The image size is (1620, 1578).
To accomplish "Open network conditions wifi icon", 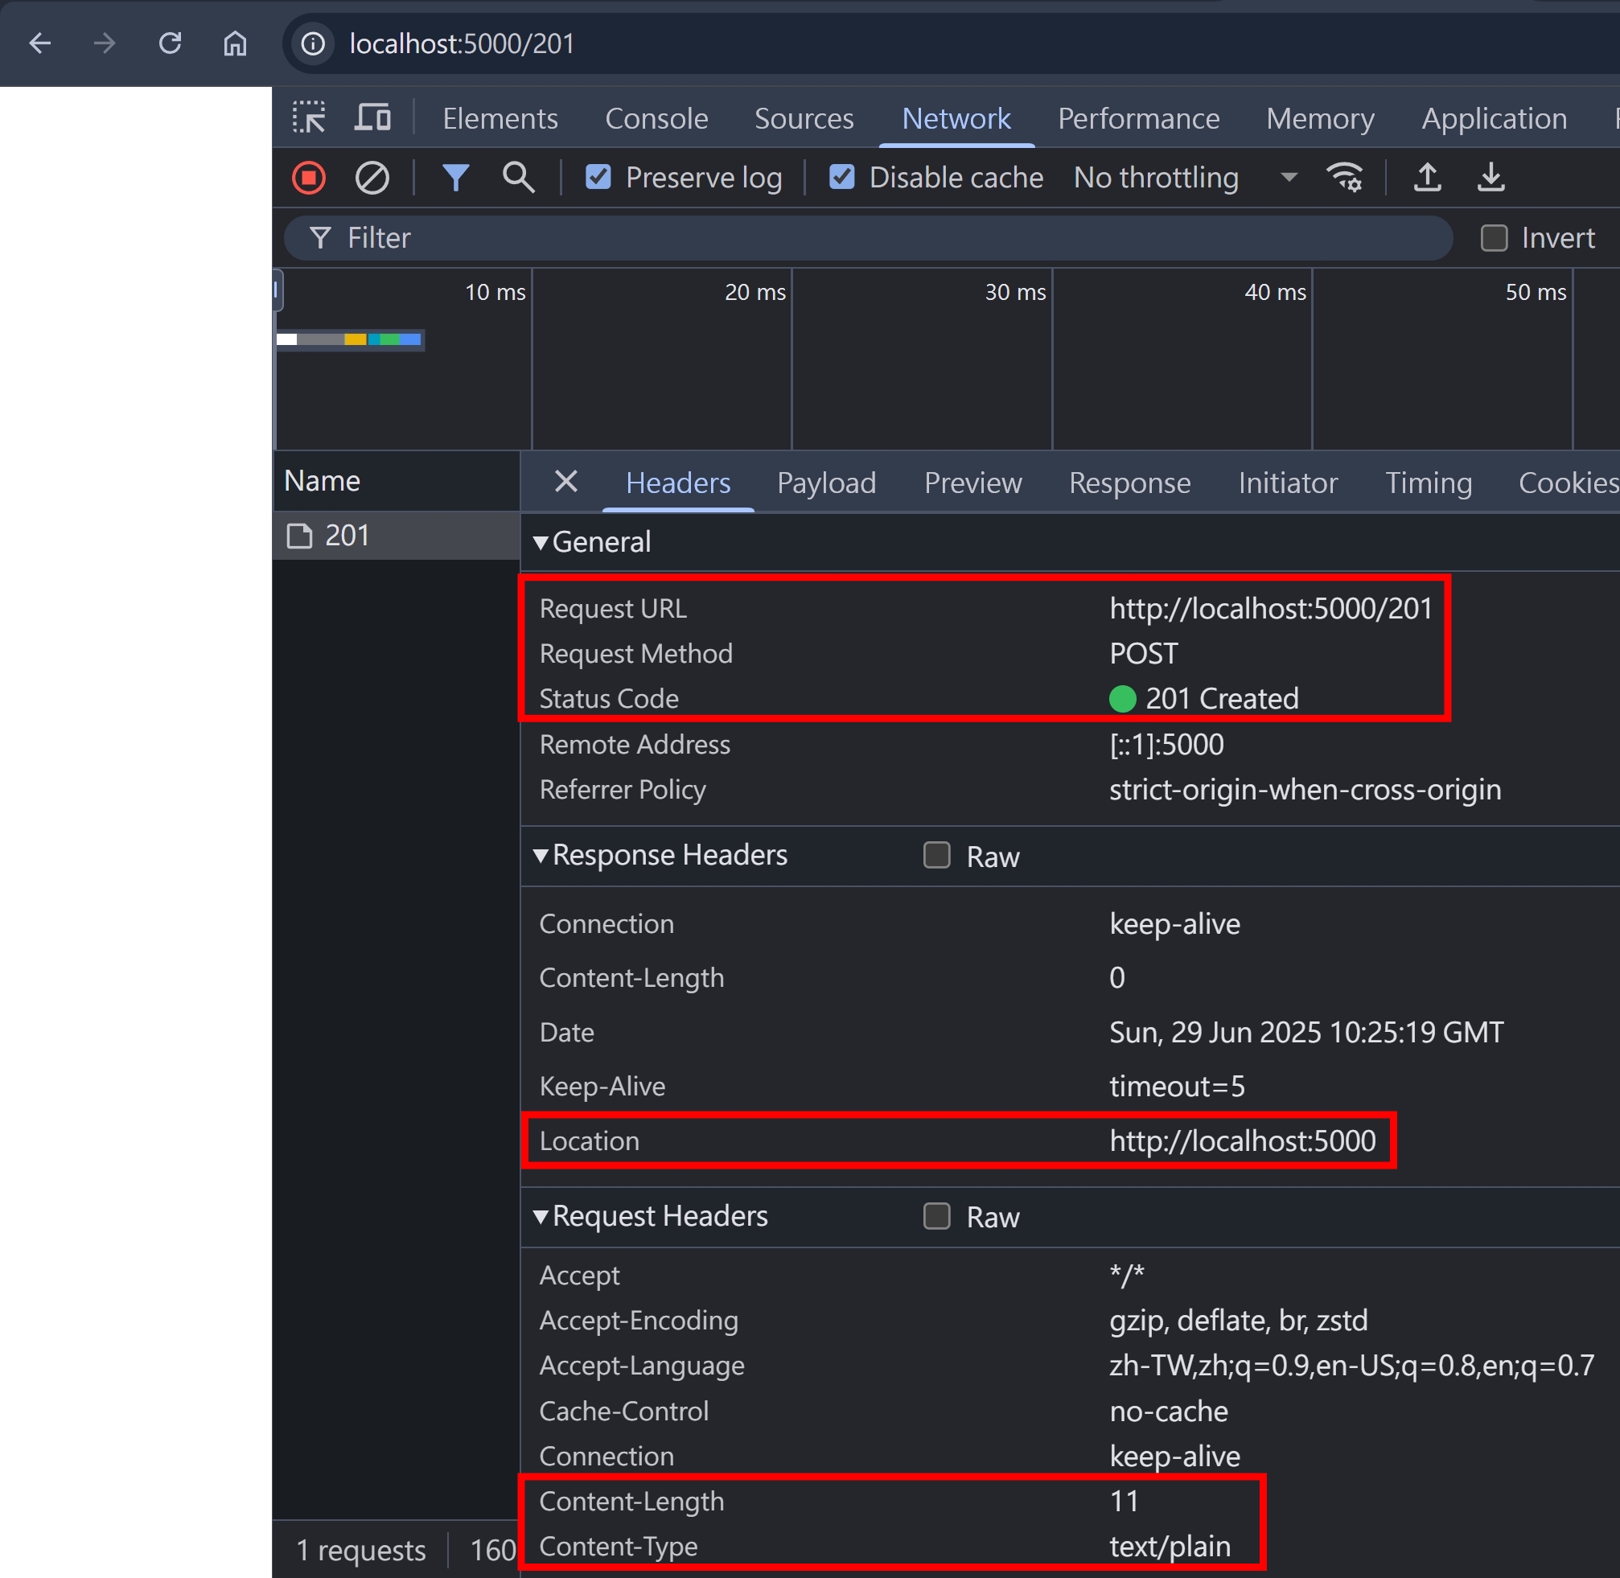I will pyautogui.click(x=1344, y=178).
